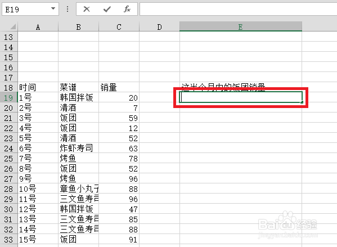Click 饭团 in row 21

pos(78,118)
